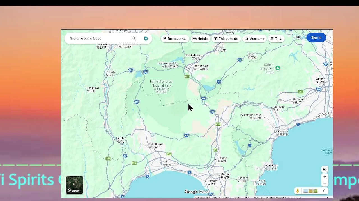Select the second imagery thumbnail
The image size is (359, 201).
[310, 191]
